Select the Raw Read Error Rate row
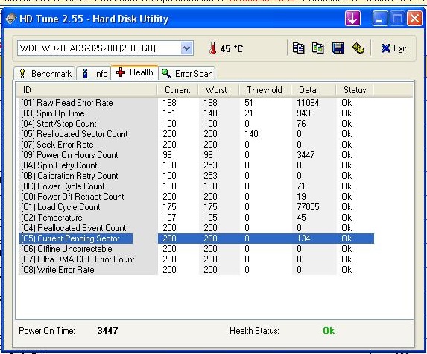Screen dimensions: 427x354 196,103
